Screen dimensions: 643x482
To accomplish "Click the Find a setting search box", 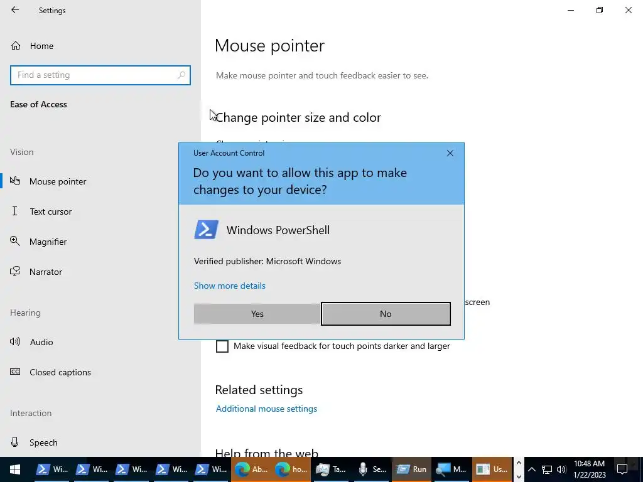I will pos(100,75).
